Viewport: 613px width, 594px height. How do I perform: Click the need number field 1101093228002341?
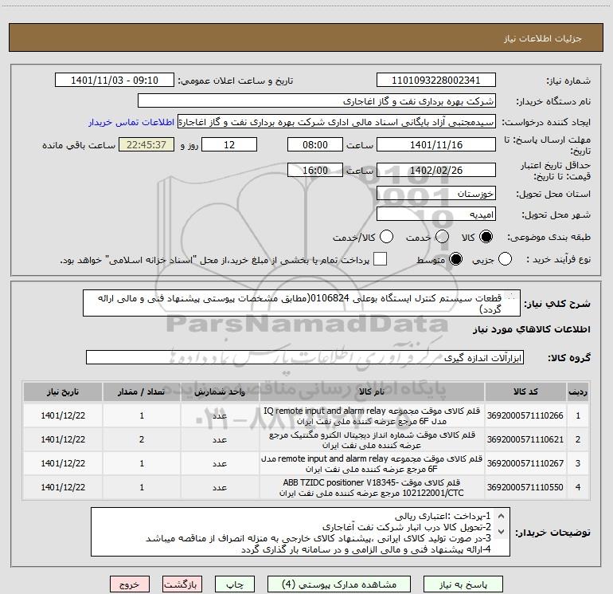(x=436, y=80)
